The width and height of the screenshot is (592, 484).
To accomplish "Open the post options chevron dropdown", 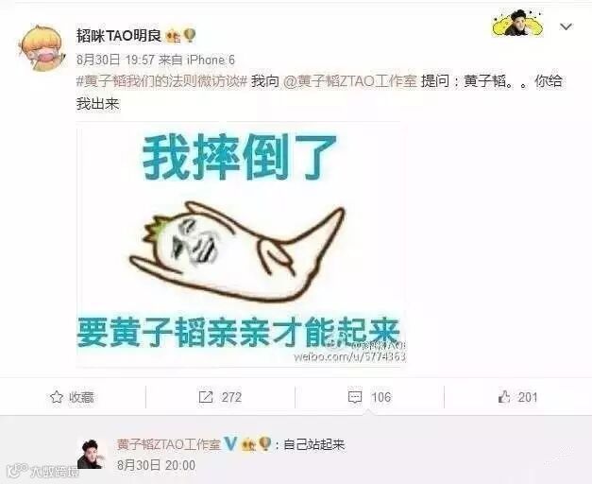I will [x=566, y=26].
